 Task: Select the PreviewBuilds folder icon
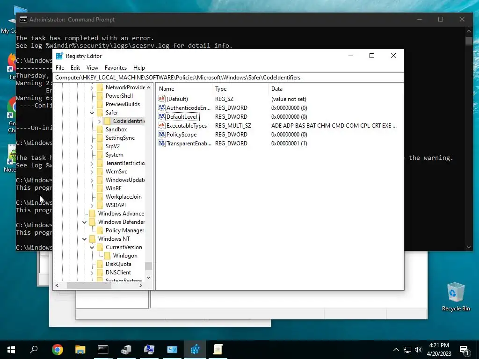point(100,104)
